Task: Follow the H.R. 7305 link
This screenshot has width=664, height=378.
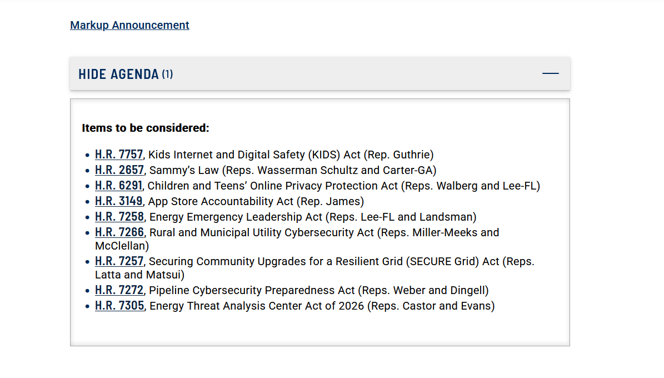Action: coord(119,306)
